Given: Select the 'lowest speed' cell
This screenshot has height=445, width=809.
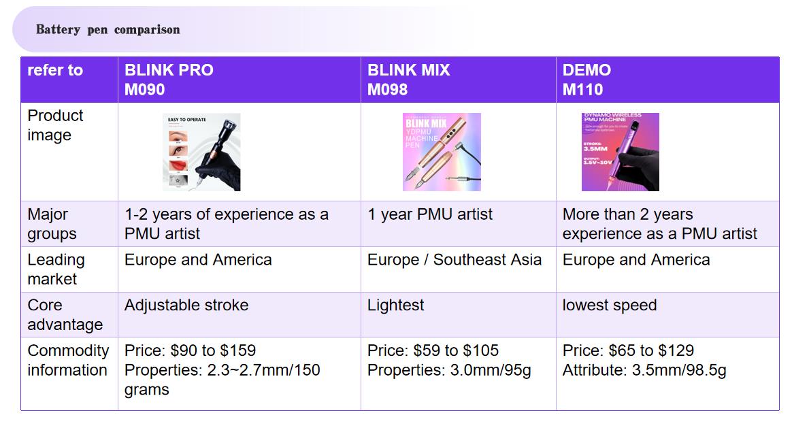Looking at the screenshot, I should (667, 315).
